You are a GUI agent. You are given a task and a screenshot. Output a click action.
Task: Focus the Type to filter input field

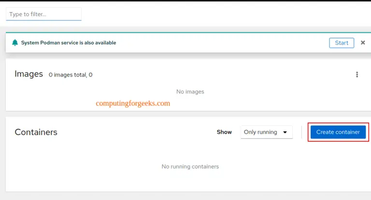(x=43, y=14)
